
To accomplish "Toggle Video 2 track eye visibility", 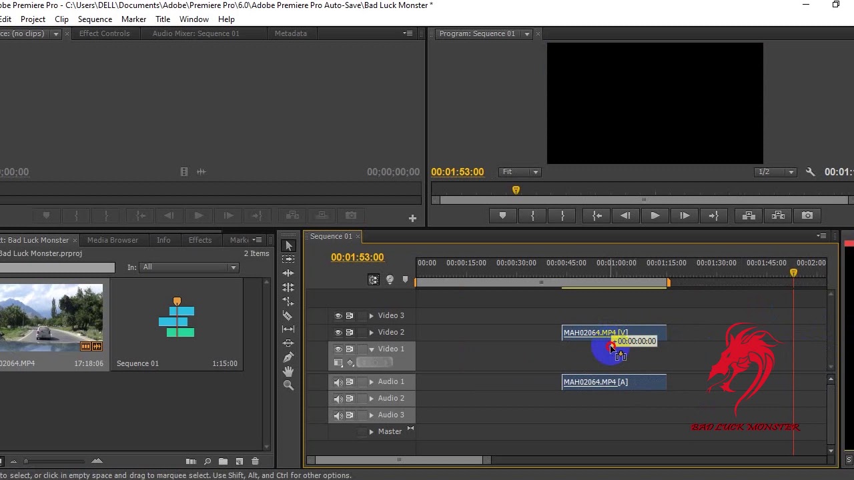I will point(338,333).
